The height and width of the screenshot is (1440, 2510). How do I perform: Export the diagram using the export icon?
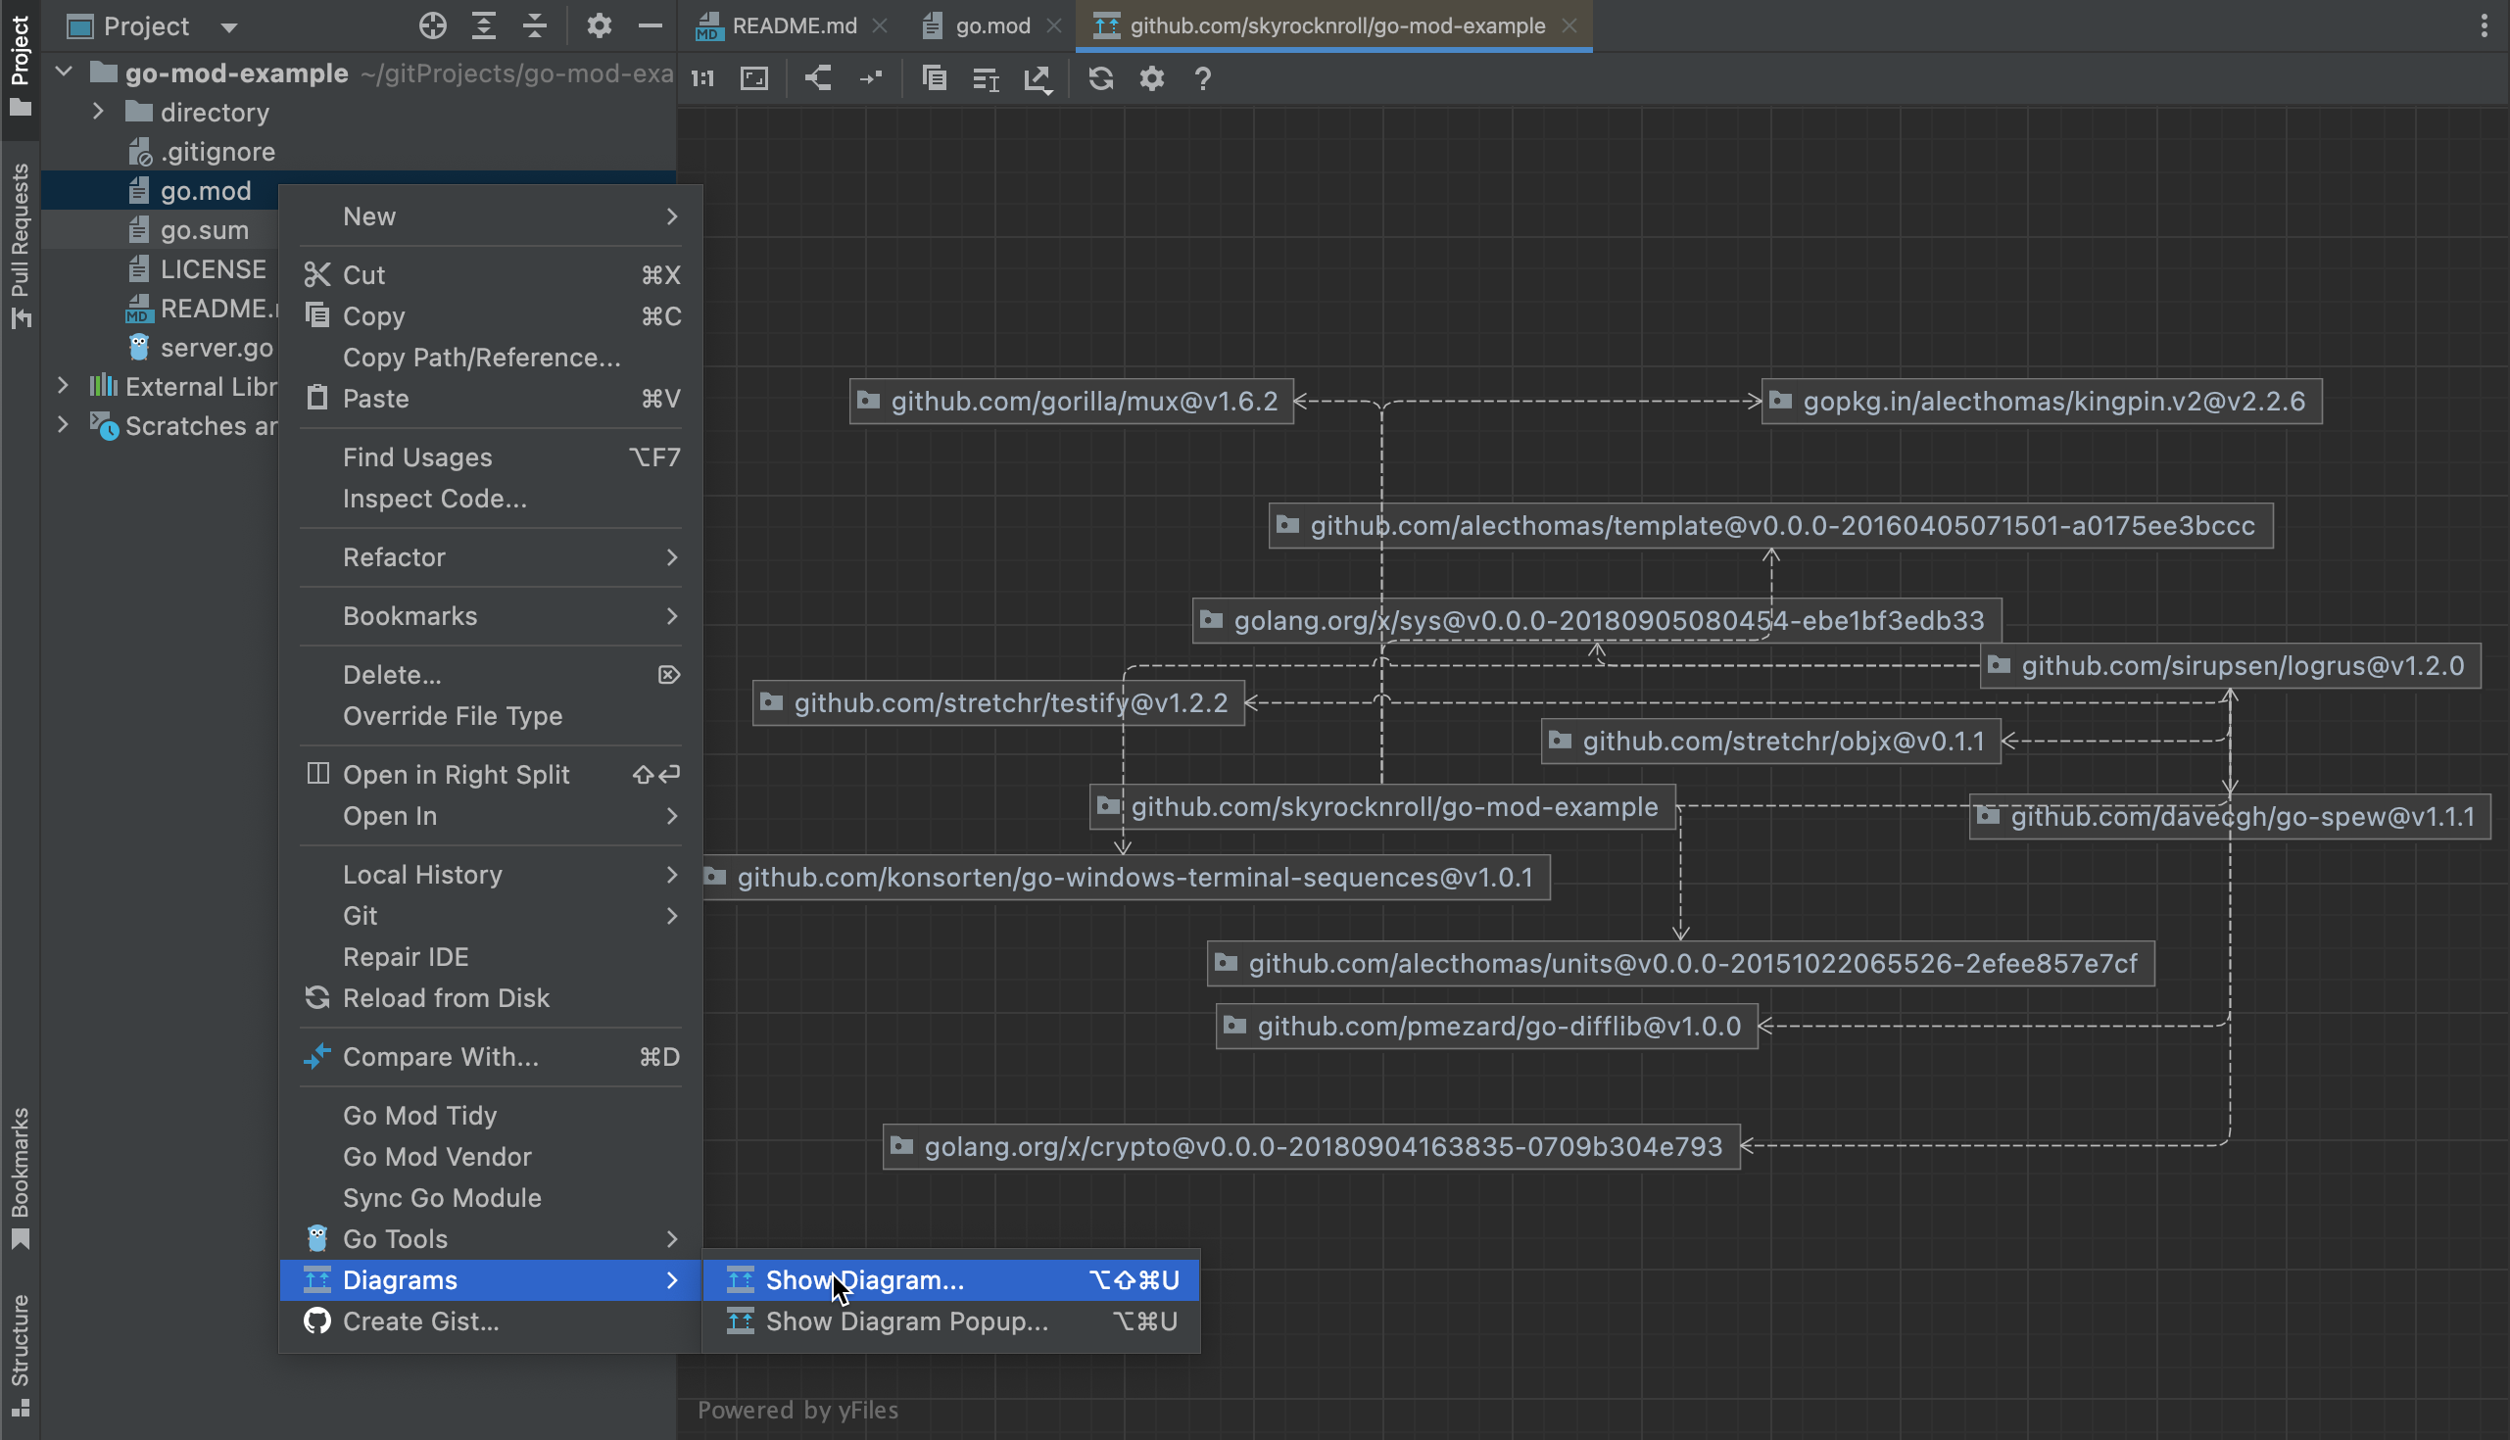click(x=1038, y=78)
